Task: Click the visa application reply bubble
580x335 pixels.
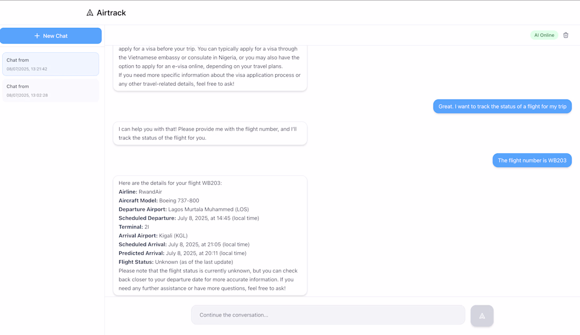Action: click(x=210, y=66)
